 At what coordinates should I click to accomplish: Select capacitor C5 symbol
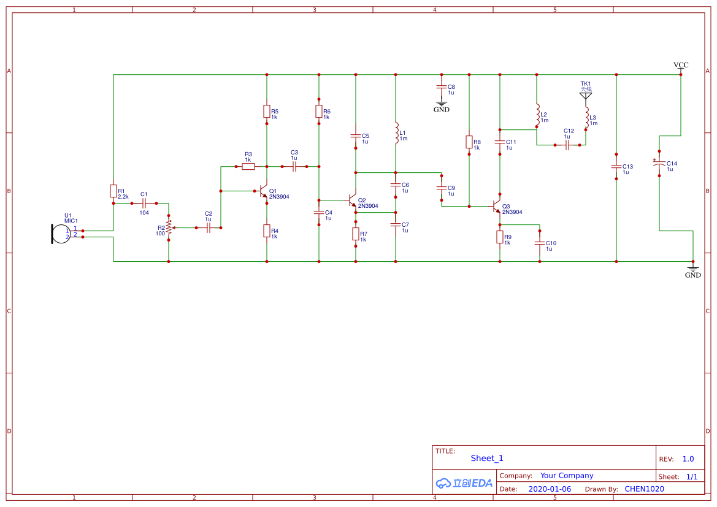[x=355, y=135]
